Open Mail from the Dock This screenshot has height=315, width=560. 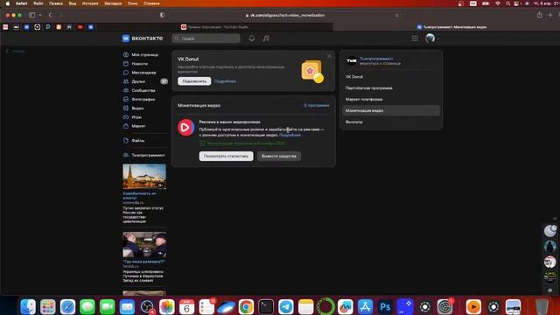(127, 306)
